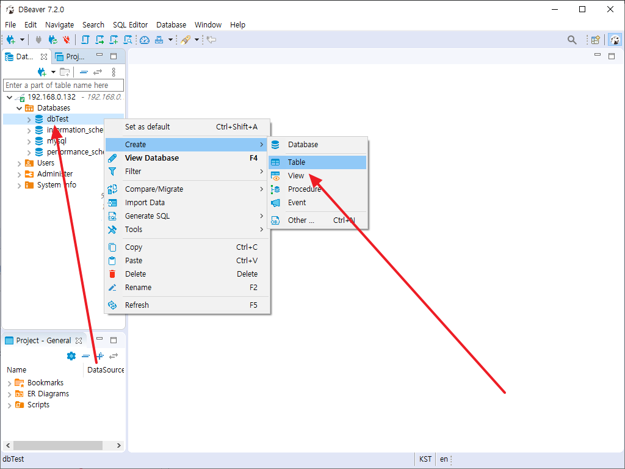Viewport: 625px width, 469px height.
Task: Open the Window menu
Action: (x=208, y=24)
